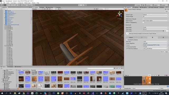The image size is (169, 95).
Task: Click the scene orientation gizmo
Action: click(x=120, y=14)
